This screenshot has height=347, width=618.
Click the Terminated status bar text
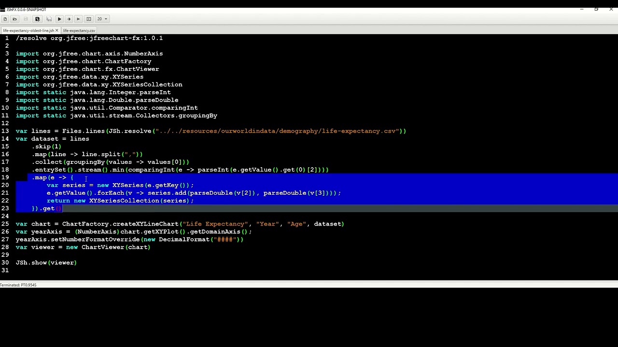[x=18, y=285]
